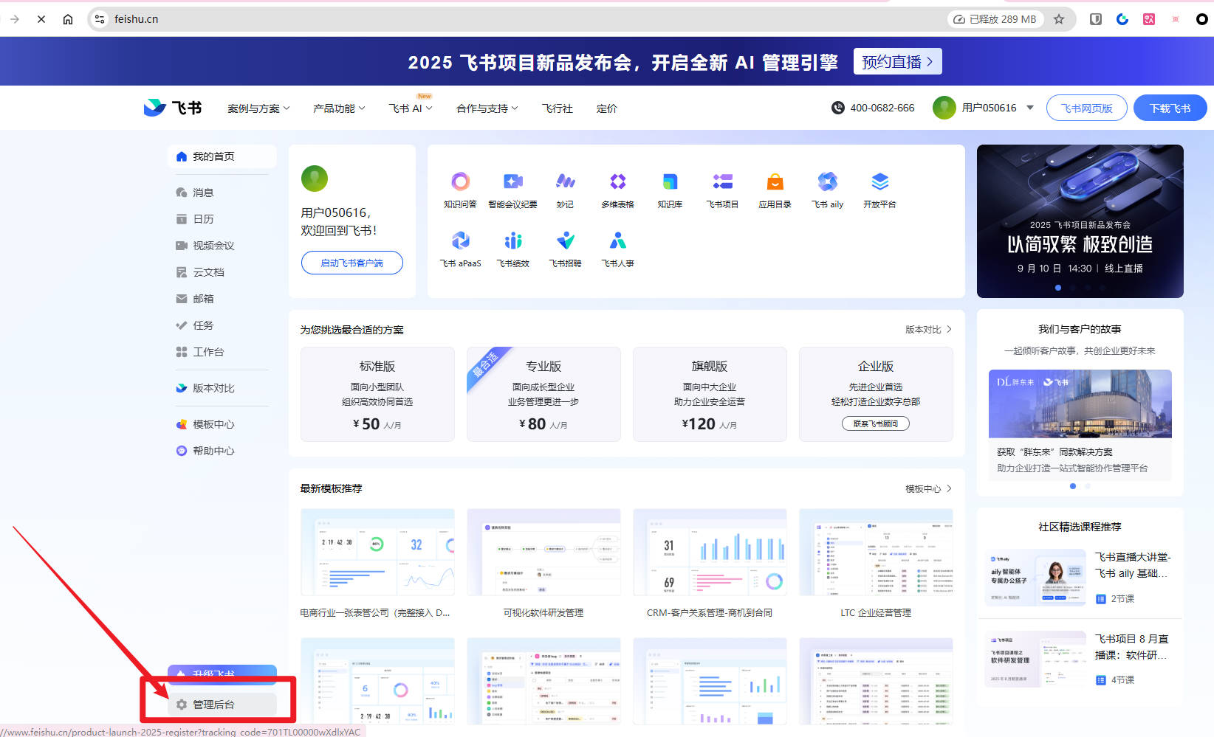The image size is (1214, 737).
Task: Open the 开放平台 app icon
Action: coord(879,181)
